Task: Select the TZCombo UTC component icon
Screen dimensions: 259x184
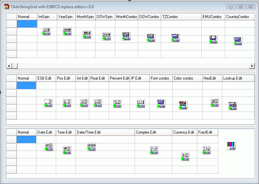Action: [x=175, y=38]
